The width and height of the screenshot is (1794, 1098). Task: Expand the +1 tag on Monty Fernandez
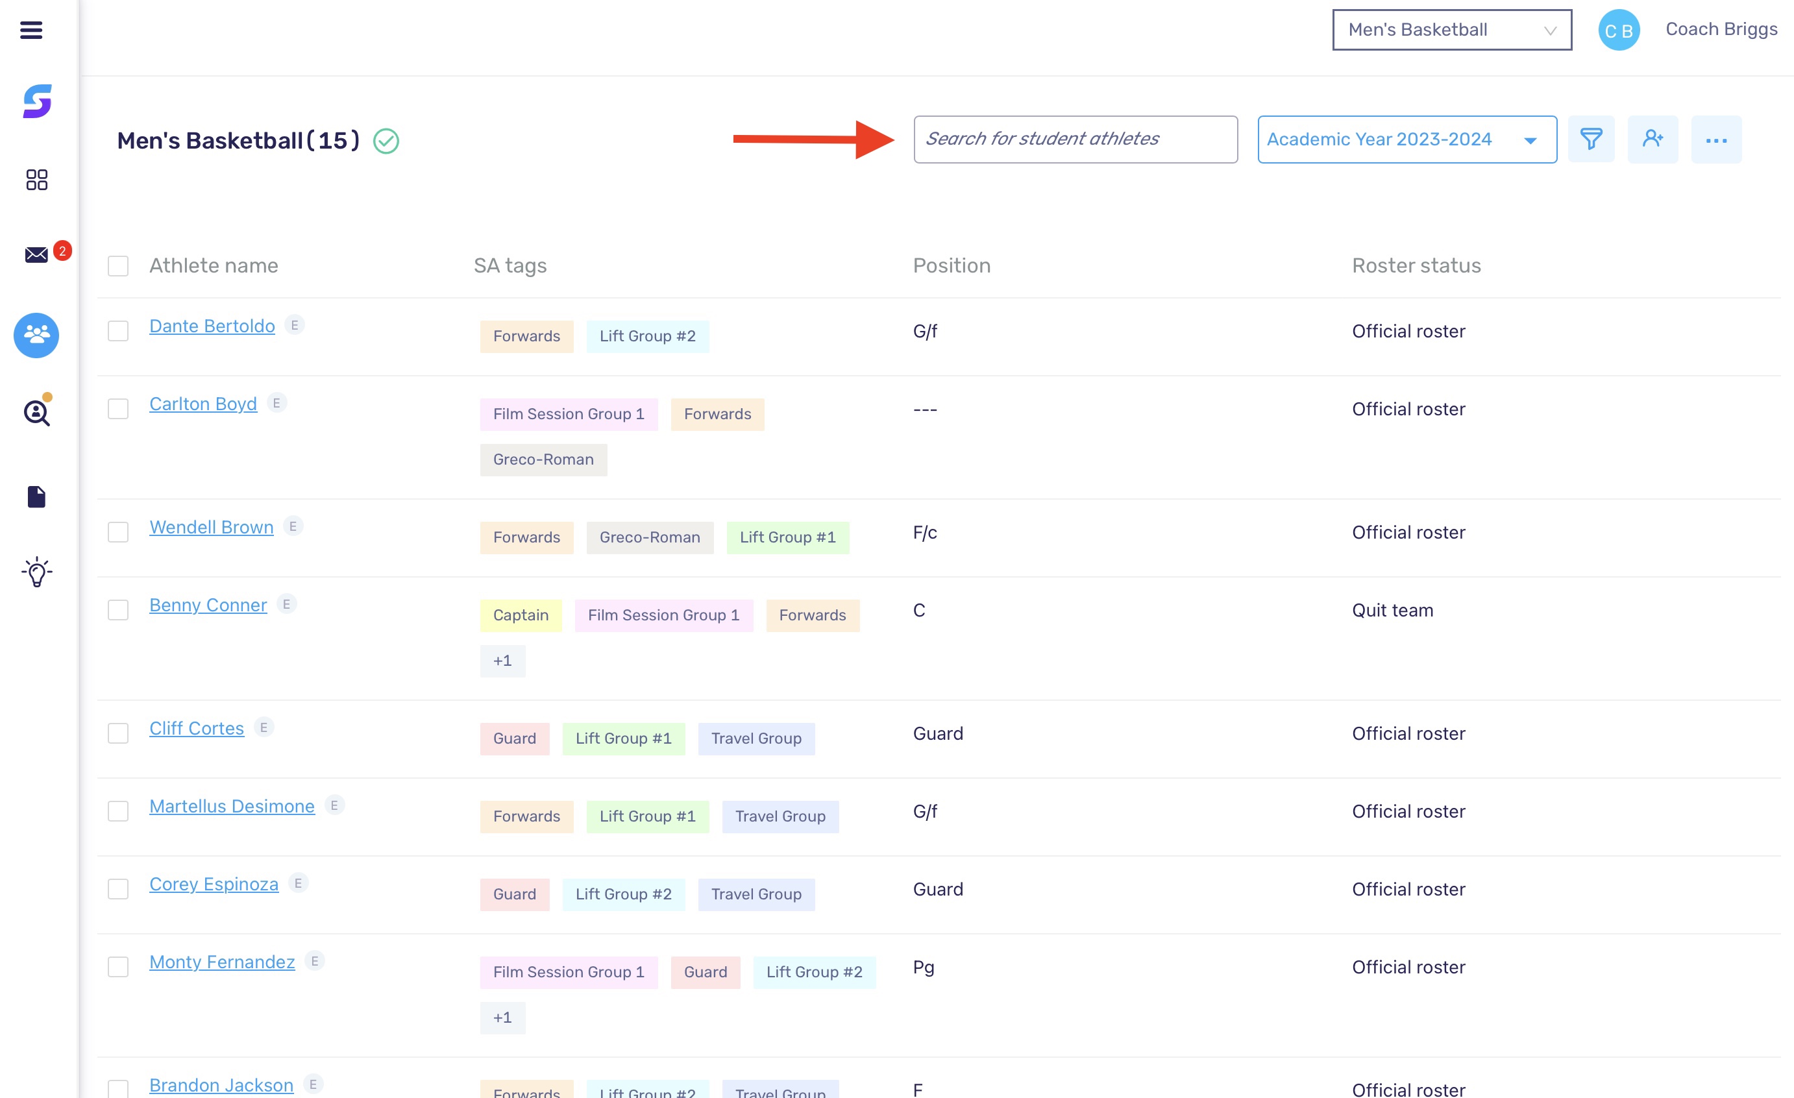click(x=502, y=1017)
